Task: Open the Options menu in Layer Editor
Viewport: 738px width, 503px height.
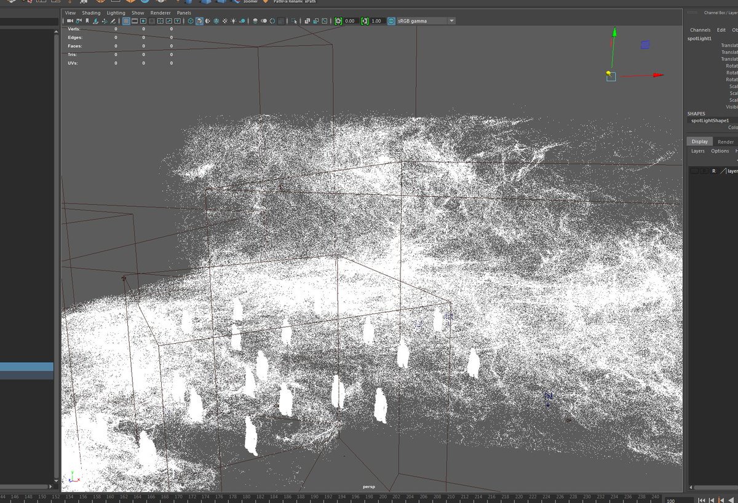Action: (x=720, y=151)
